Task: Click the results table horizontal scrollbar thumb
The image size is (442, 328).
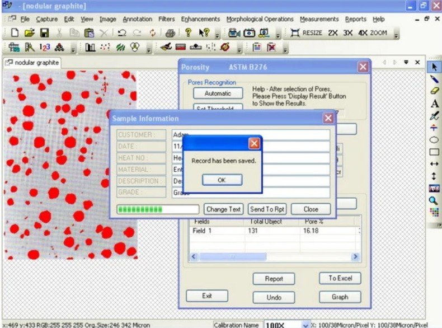Action: [x=232, y=257]
